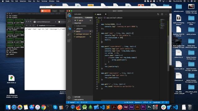The height and width of the screenshot is (111, 198).
Task: Select package-lock.json in the Explorer tree
Action: pos(83,34)
